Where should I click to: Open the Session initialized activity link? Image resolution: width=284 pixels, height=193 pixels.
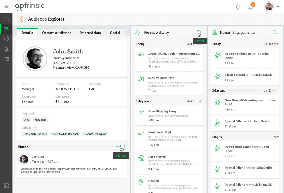click(x=161, y=78)
